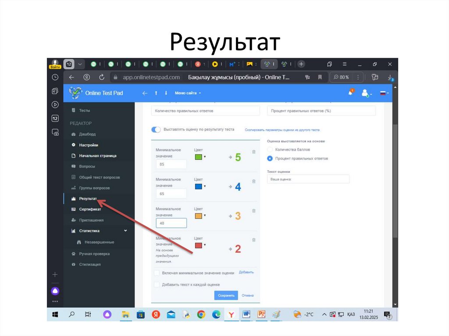Viewport: 449px width, 336px height.
Task: Expand the 'Статистика' chevron
Action: [x=125, y=231]
